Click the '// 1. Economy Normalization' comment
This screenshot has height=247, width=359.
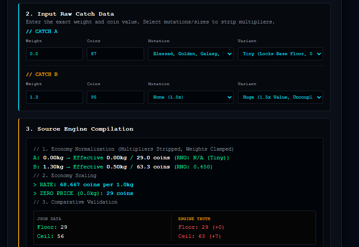click(133, 149)
